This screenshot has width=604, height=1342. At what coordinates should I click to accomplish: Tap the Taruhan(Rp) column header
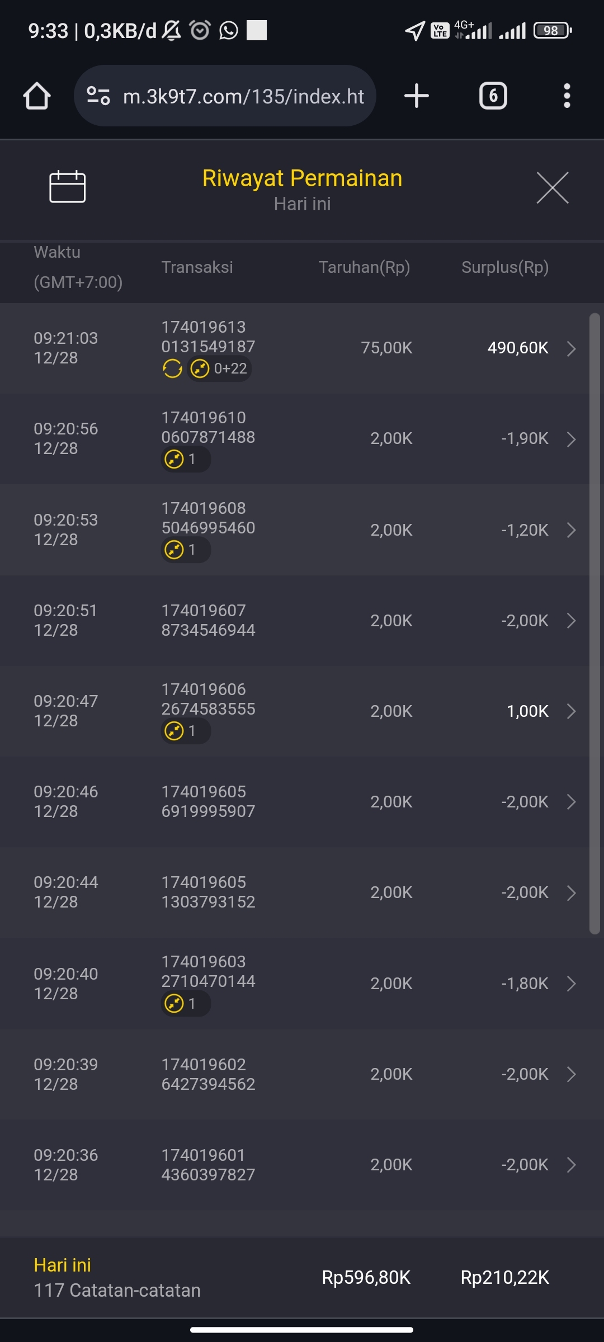[x=364, y=267]
